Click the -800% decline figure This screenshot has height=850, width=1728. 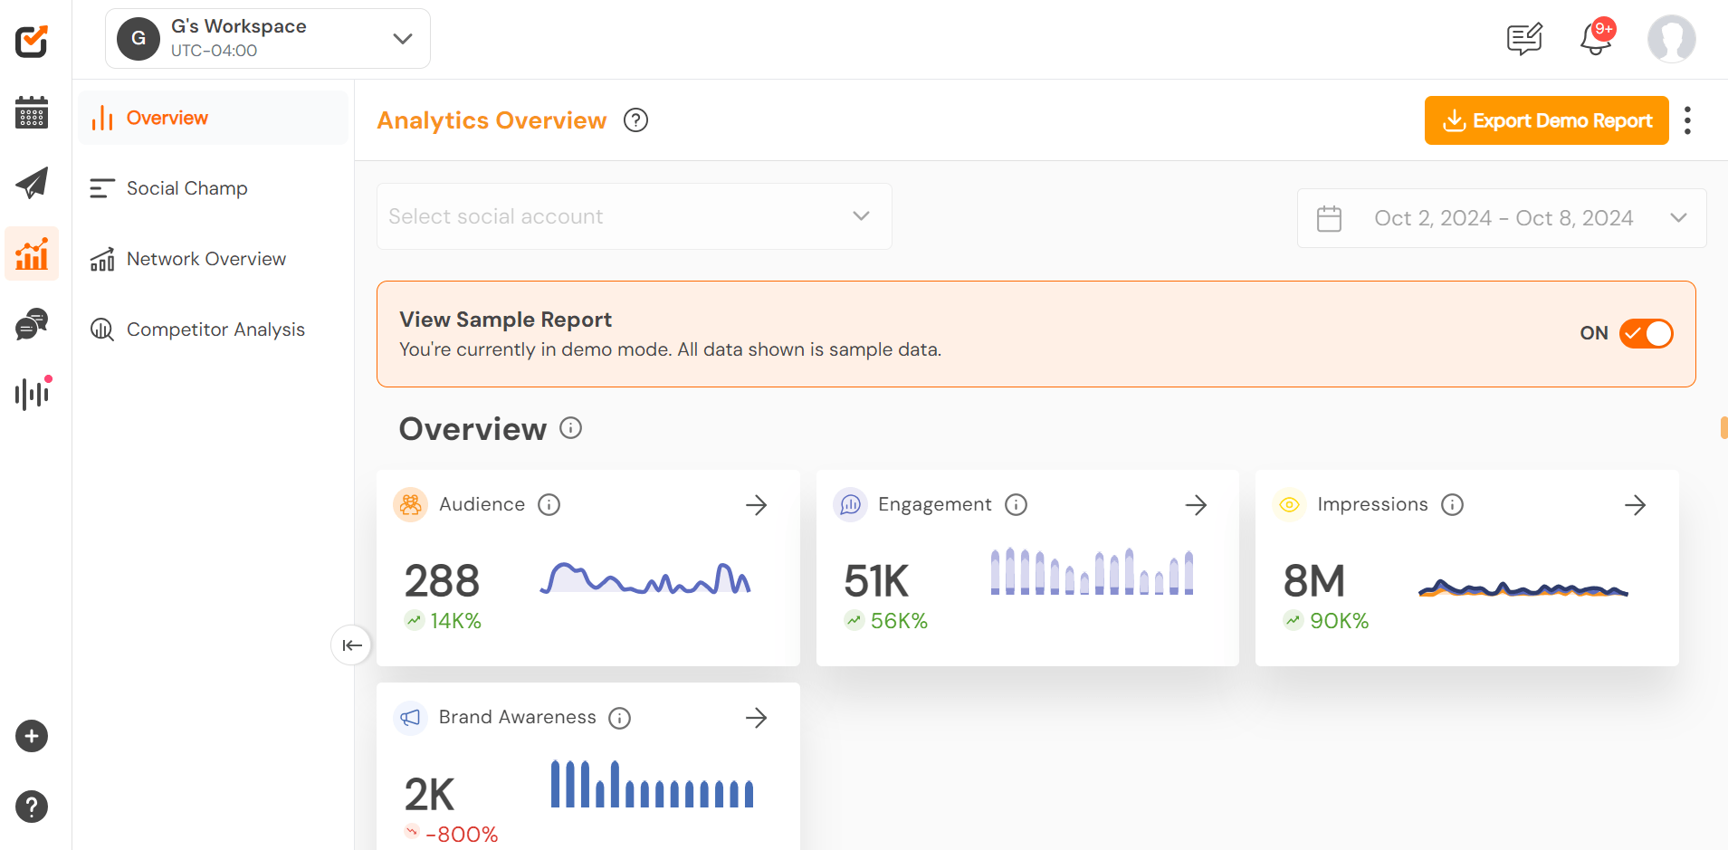click(462, 835)
